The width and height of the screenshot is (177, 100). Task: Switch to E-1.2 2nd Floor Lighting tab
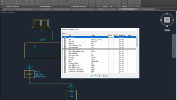click(63, 9)
